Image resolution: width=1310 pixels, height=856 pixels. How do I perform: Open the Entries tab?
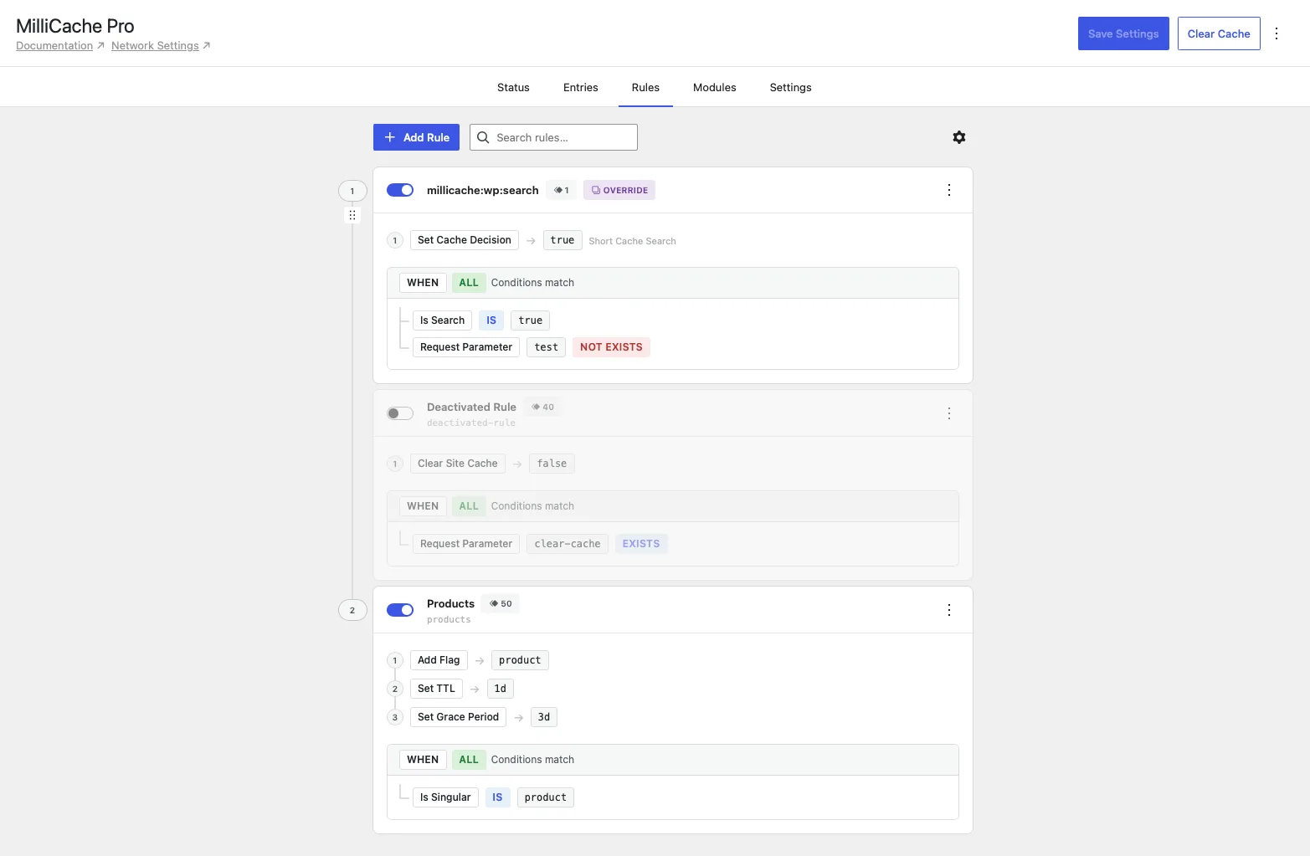click(x=581, y=87)
